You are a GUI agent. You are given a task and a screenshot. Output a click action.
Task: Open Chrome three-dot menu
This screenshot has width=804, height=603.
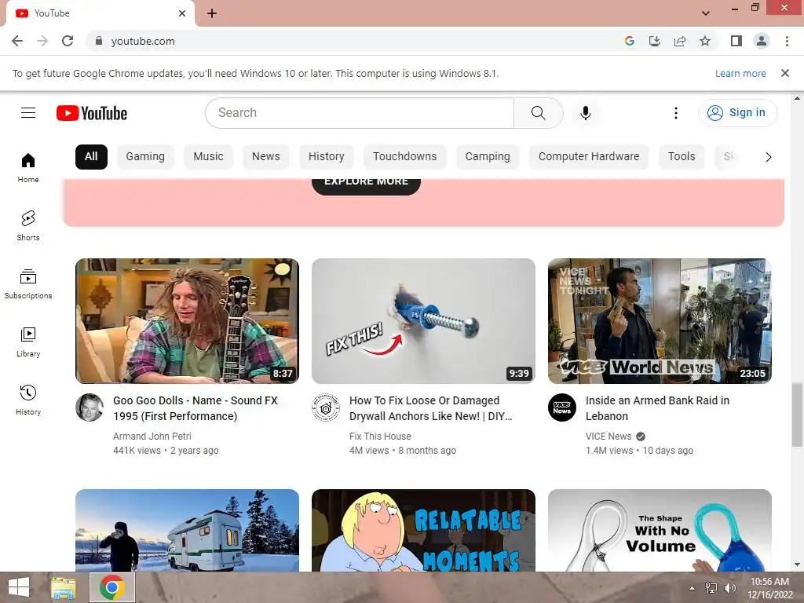point(787,41)
